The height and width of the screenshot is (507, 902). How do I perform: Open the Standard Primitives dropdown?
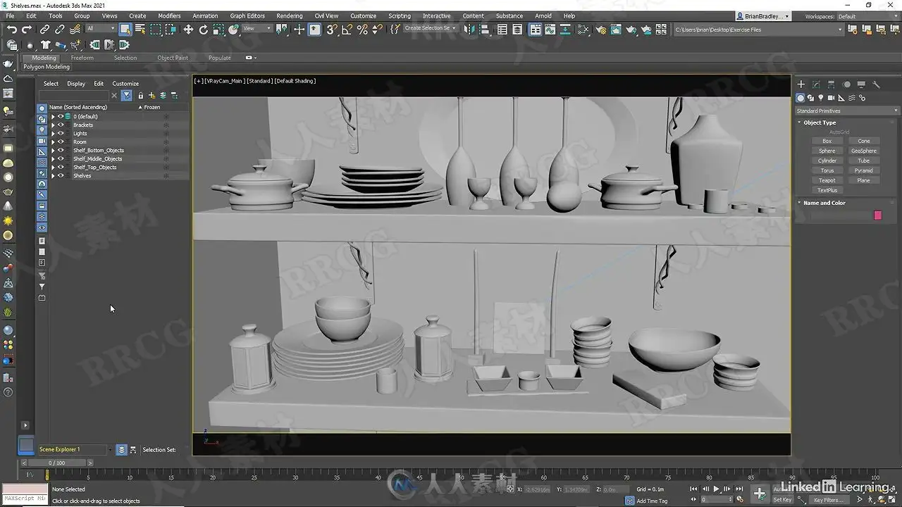(x=847, y=111)
